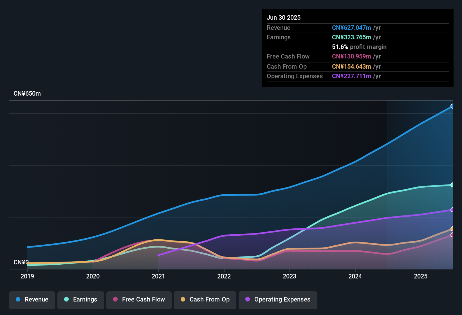The width and height of the screenshot is (462, 315).
Task: Select the teal Earnings legend dot
Action: coord(66,300)
